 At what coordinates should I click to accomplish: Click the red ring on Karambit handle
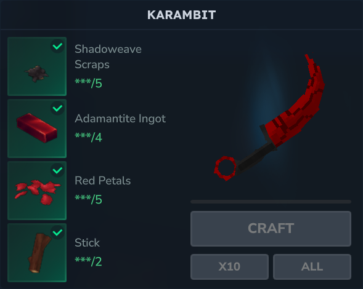226,168
